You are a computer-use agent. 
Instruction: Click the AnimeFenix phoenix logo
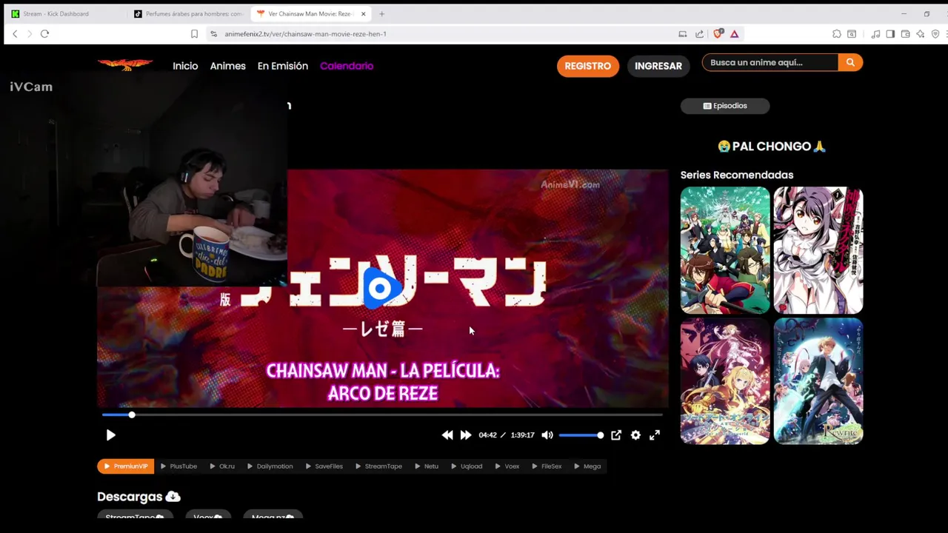125,65
